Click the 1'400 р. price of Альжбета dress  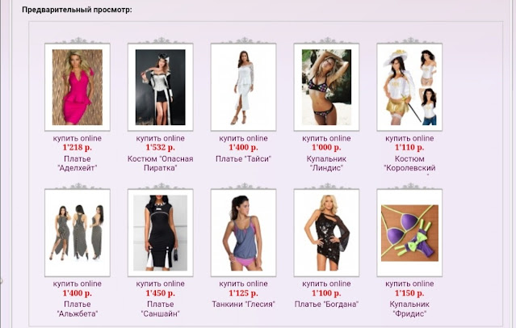coord(78,293)
